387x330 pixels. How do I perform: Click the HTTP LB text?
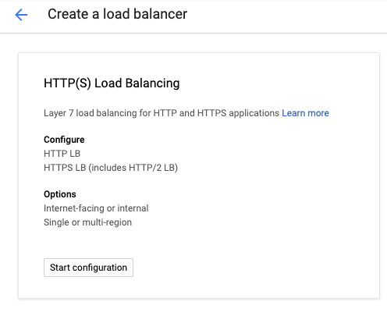coord(62,154)
